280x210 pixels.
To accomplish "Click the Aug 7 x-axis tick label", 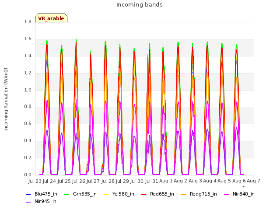I will 253,181.
